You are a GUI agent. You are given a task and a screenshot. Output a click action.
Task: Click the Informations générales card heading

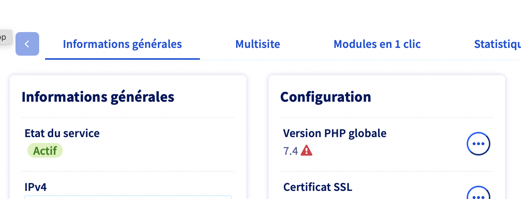[98, 97]
